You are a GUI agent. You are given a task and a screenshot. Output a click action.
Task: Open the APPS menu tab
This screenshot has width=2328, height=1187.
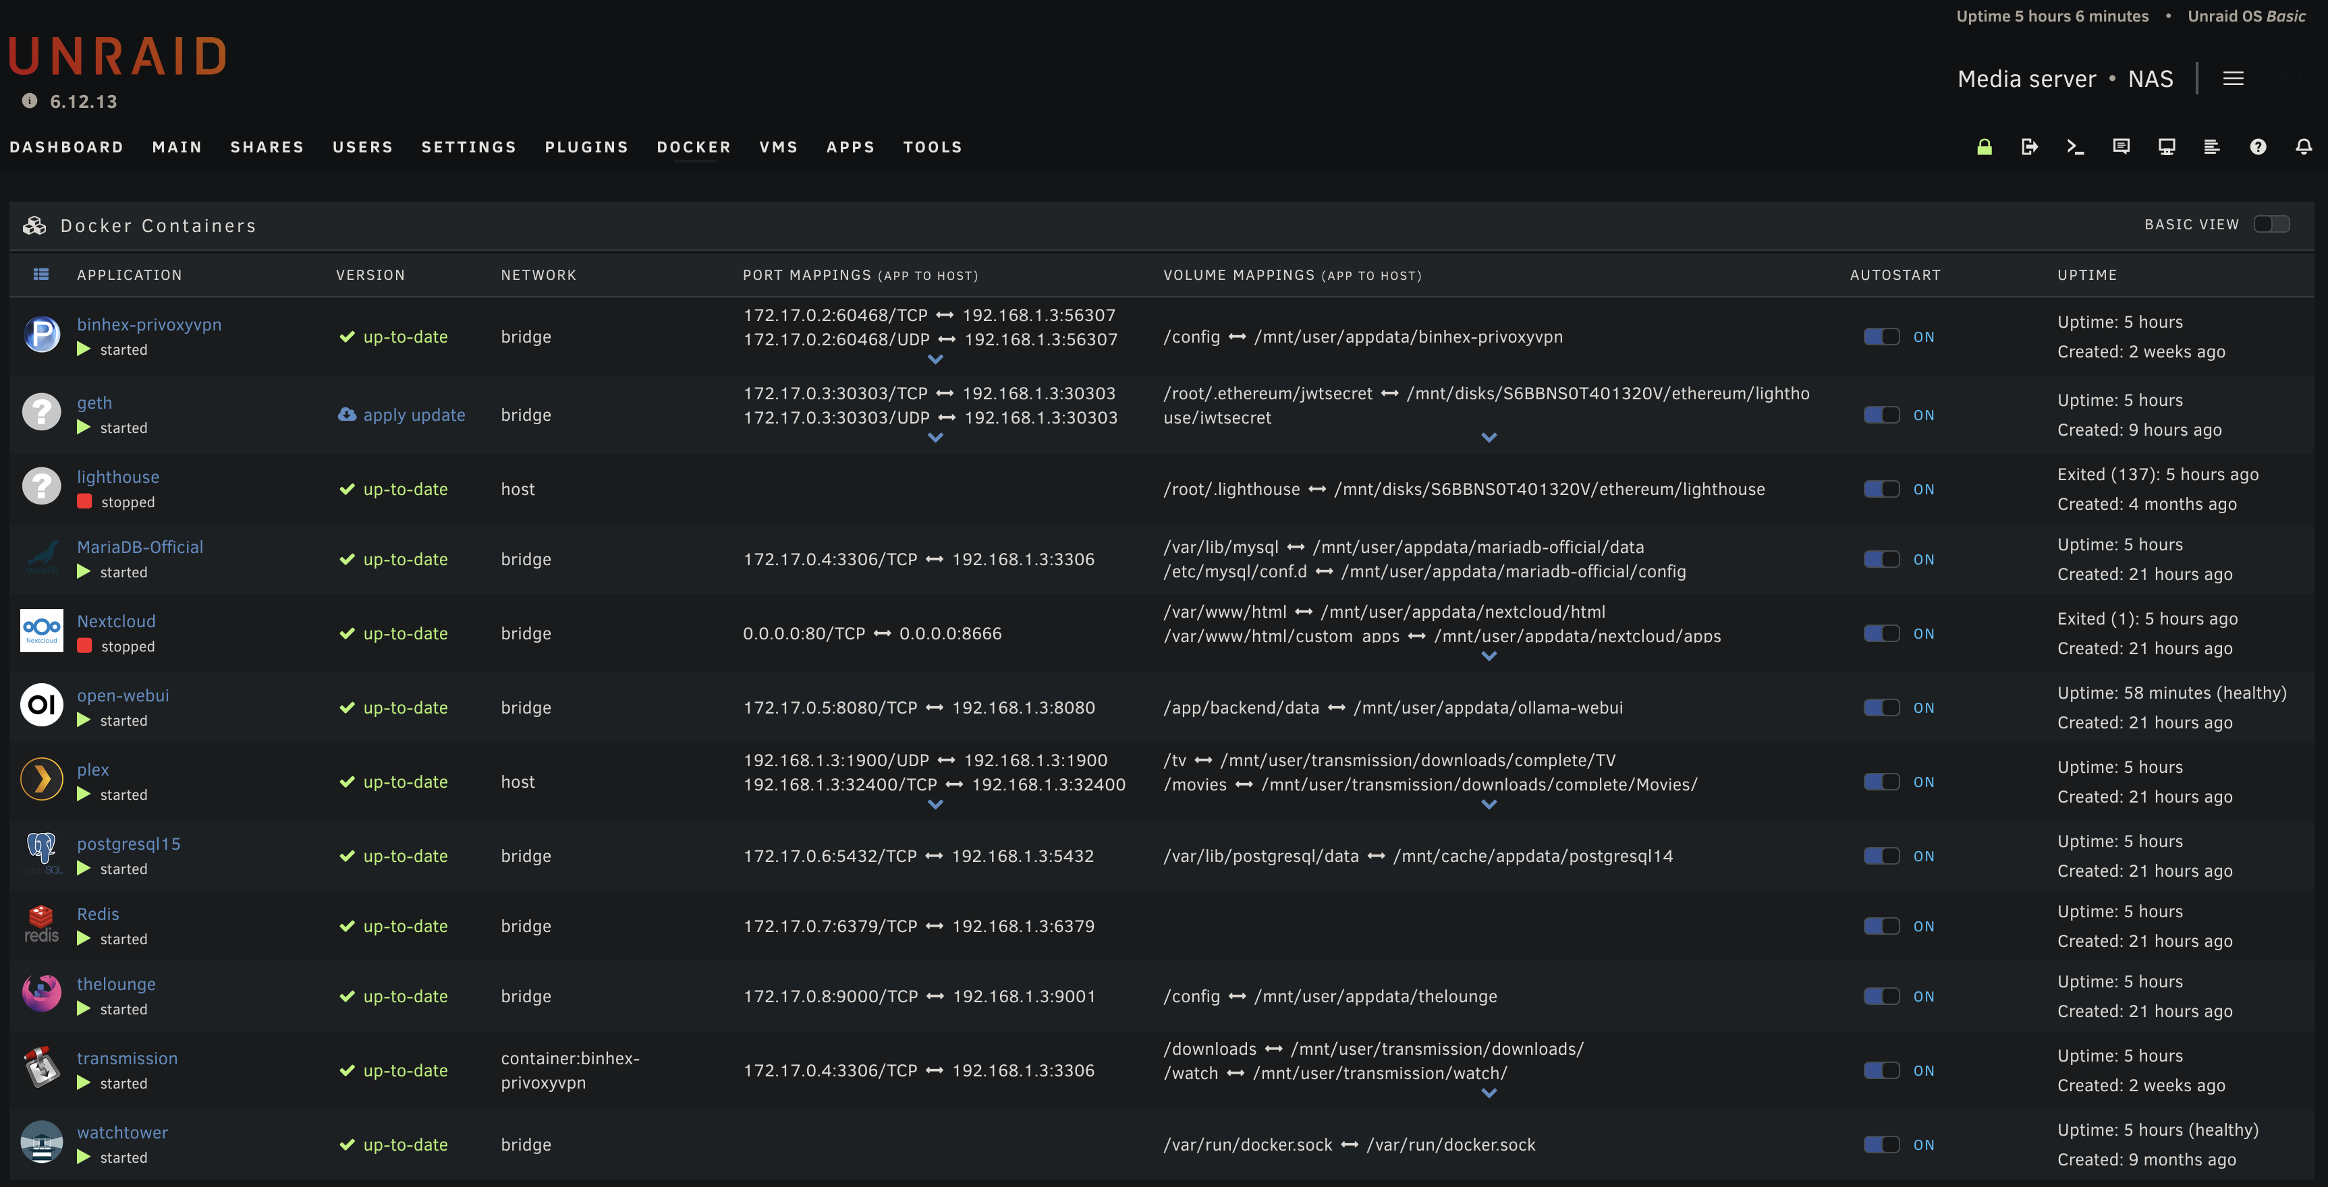point(850,146)
